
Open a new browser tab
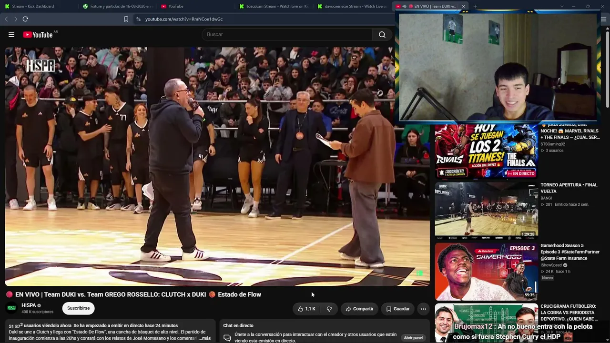475,6
